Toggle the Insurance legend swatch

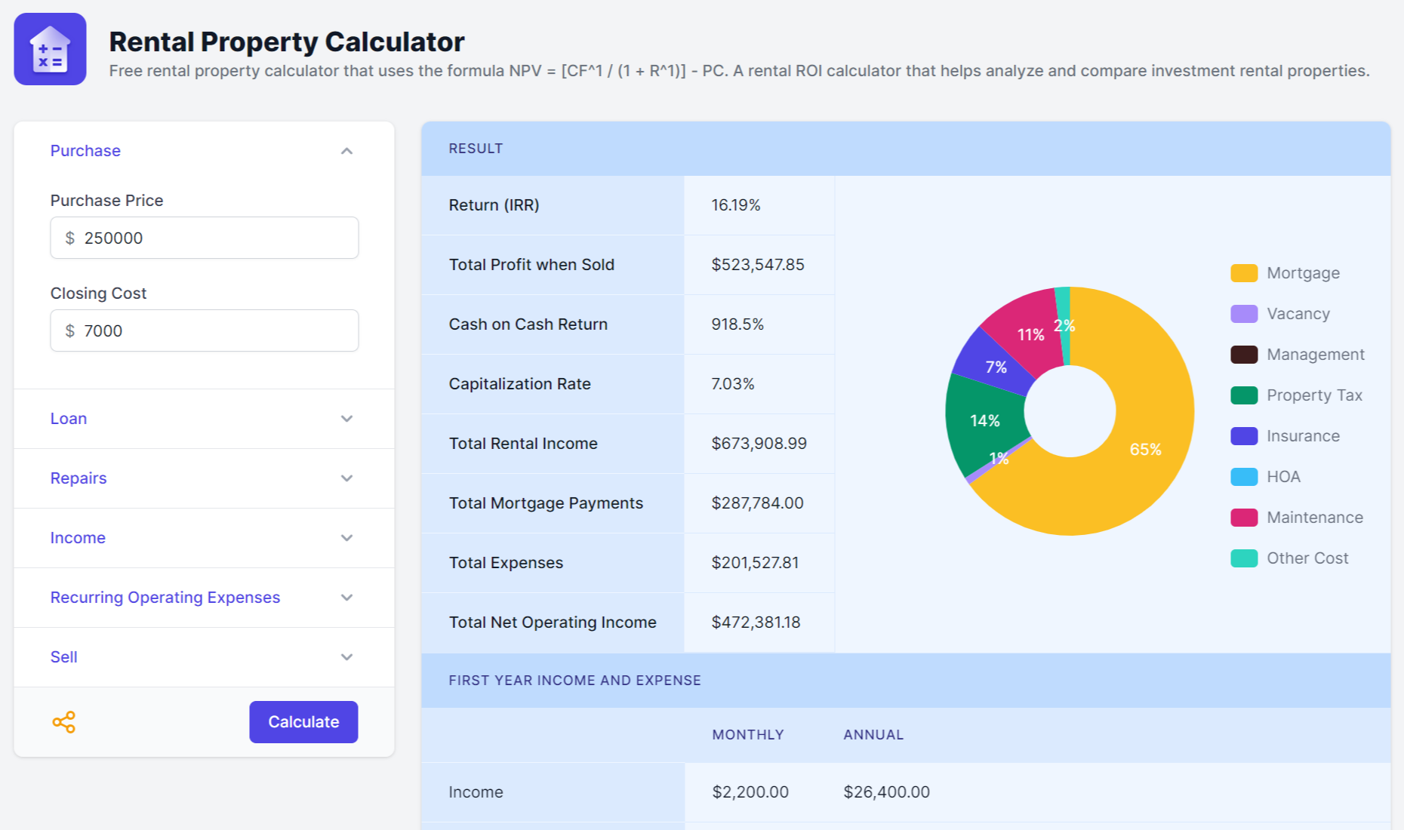click(1244, 436)
